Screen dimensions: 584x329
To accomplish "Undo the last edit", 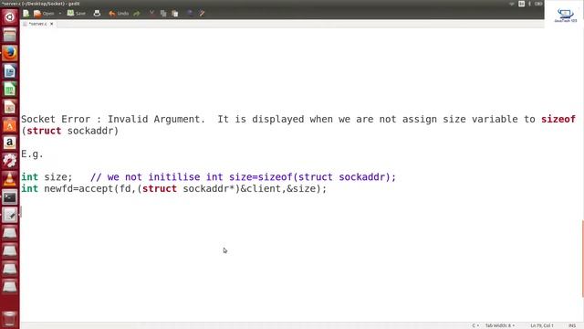I will (x=119, y=14).
